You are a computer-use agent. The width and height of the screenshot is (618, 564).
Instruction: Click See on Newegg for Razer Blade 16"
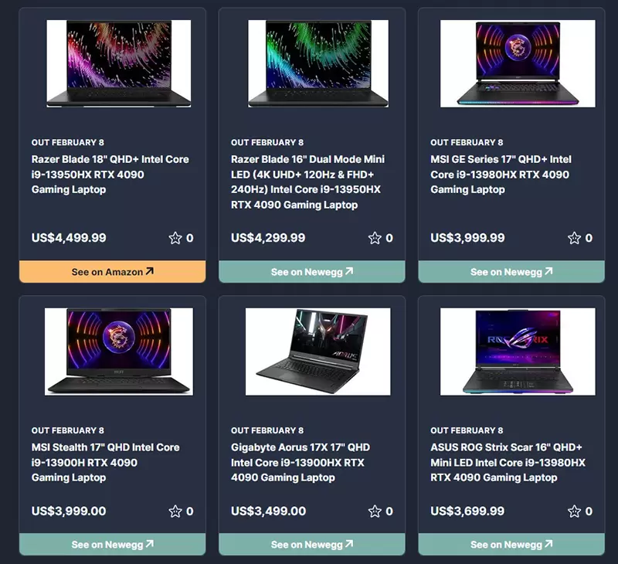[312, 271]
